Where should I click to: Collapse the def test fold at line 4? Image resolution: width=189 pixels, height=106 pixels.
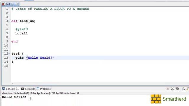pos(9,21)
